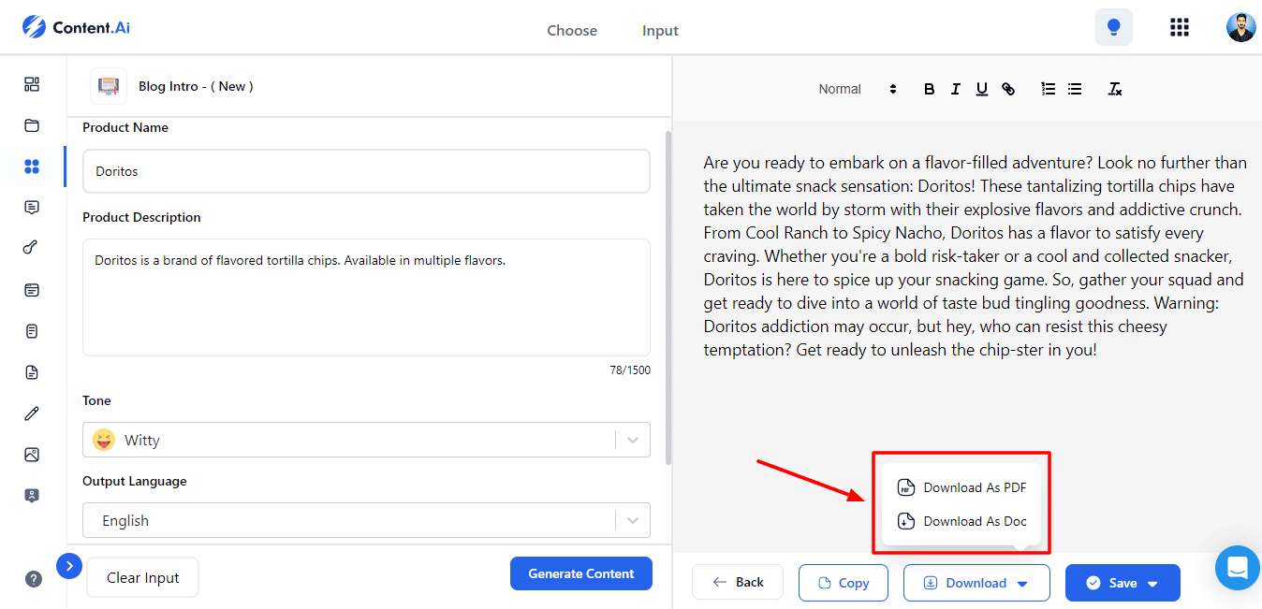The width and height of the screenshot is (1262, 609).
Task: Open the Output Language dropdown
Action: pyautogui.click(x=365, y=520)
